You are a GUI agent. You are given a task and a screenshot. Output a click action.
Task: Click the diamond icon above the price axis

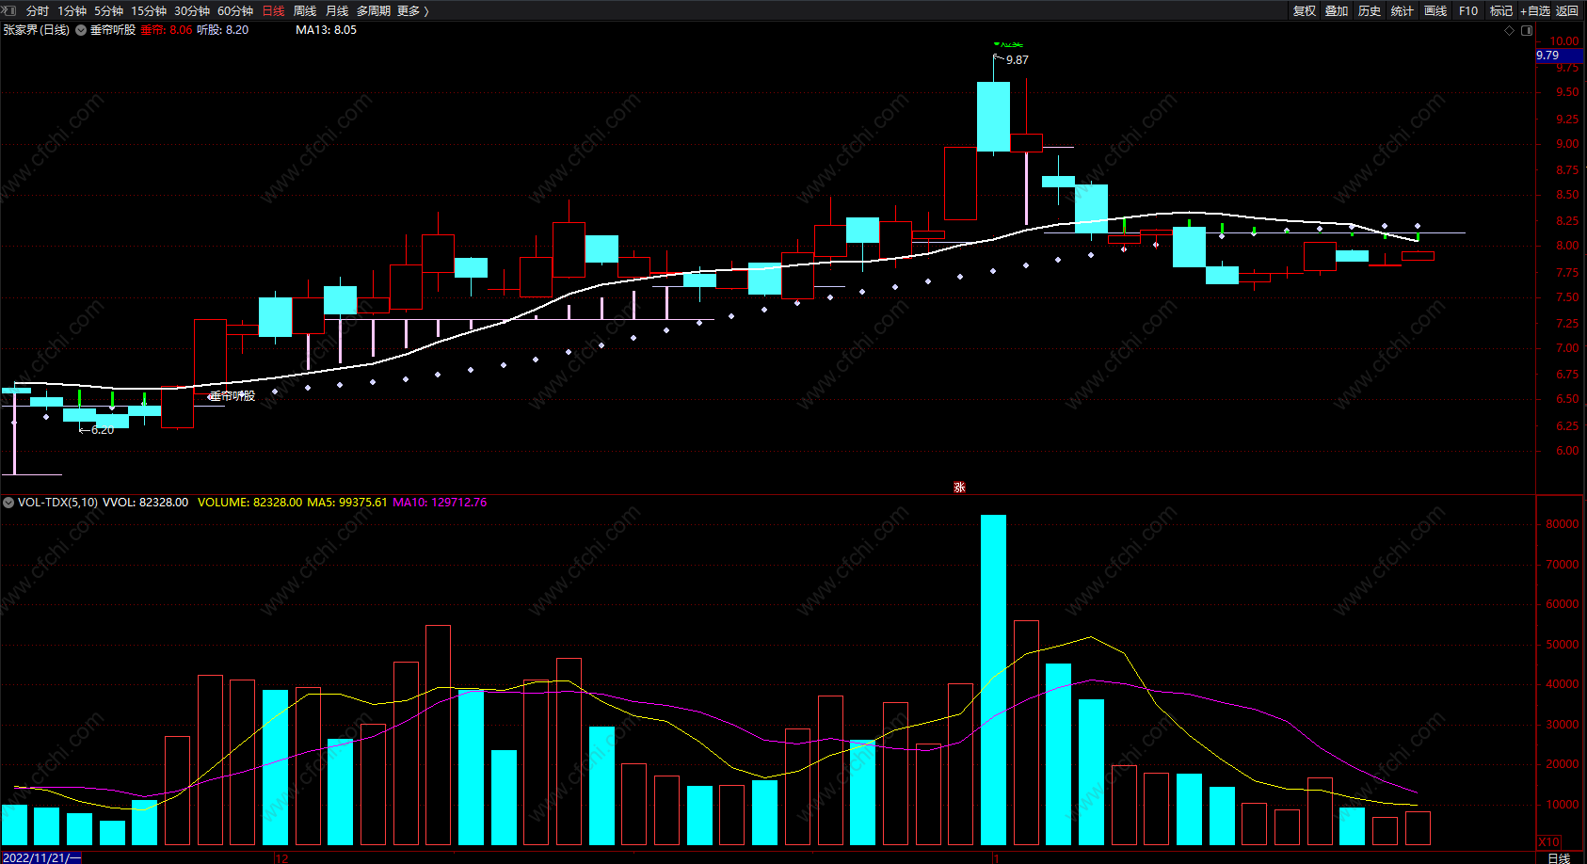pyautogui.click(x=1510, y=30)
